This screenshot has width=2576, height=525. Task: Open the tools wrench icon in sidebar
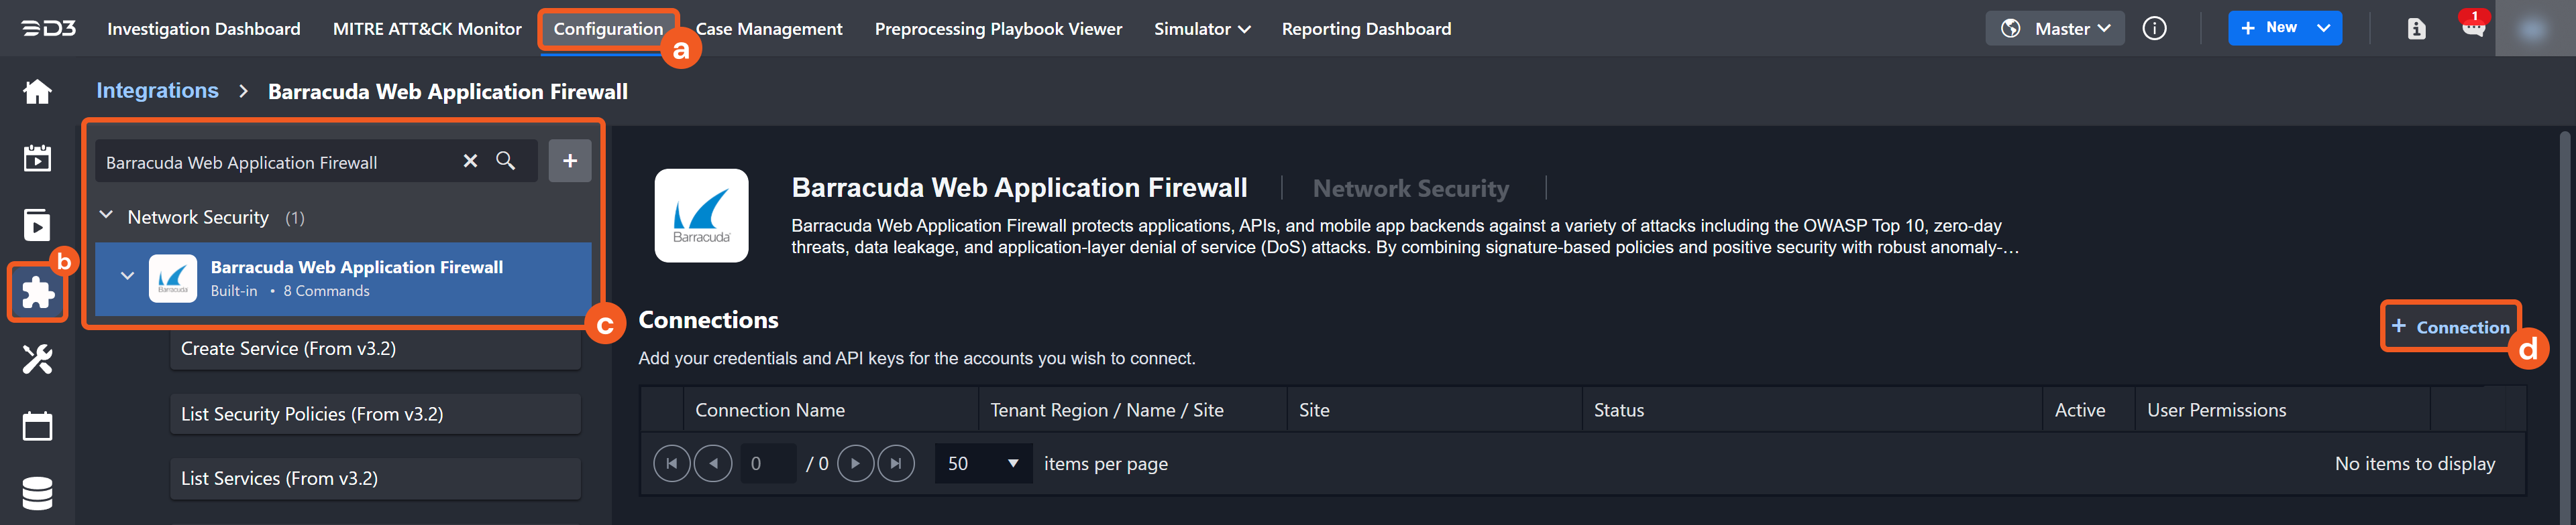point(37,360)
